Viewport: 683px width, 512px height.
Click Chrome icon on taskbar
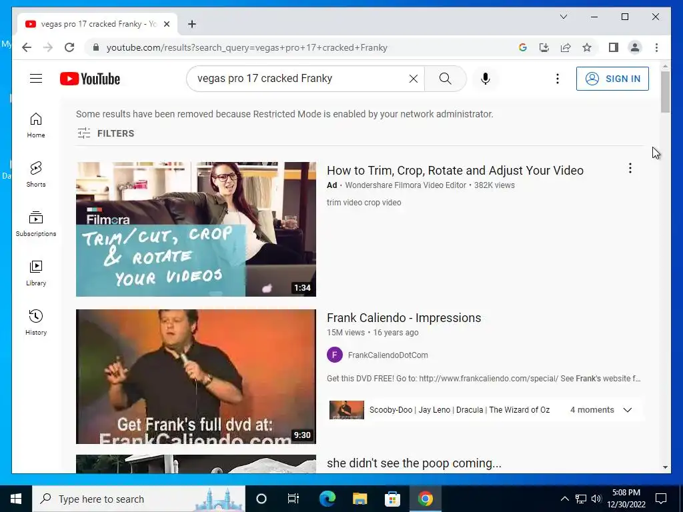click(x=425, y=499)
